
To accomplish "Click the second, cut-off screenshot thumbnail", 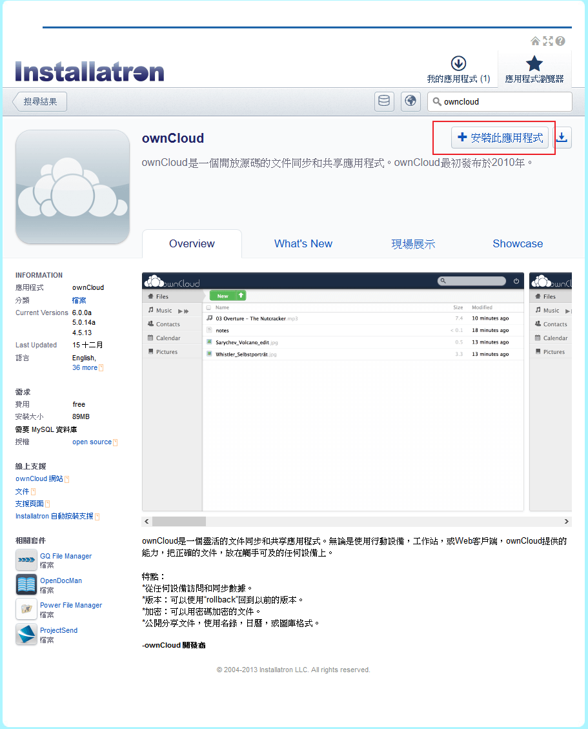I will (x=551, y=392).
